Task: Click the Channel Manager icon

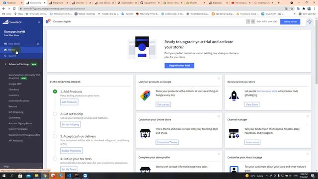Action: (x=234, y=133)
